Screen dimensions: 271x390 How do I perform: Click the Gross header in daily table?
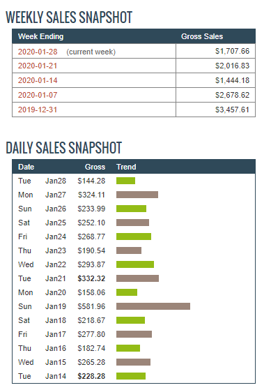[95, 167]
